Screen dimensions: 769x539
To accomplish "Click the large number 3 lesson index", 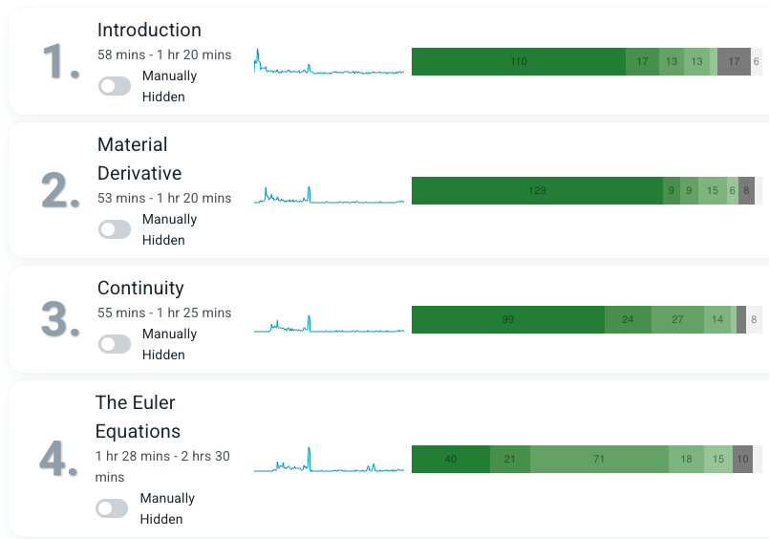I will (x=59, y=320).
